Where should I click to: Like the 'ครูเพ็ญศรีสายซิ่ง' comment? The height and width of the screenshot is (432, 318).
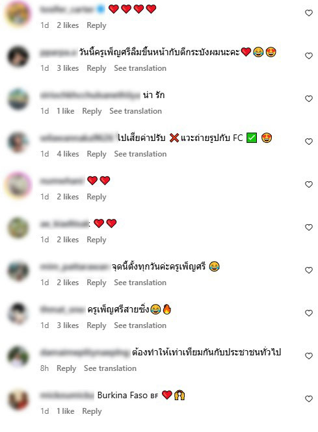click(x=309, y=313)
